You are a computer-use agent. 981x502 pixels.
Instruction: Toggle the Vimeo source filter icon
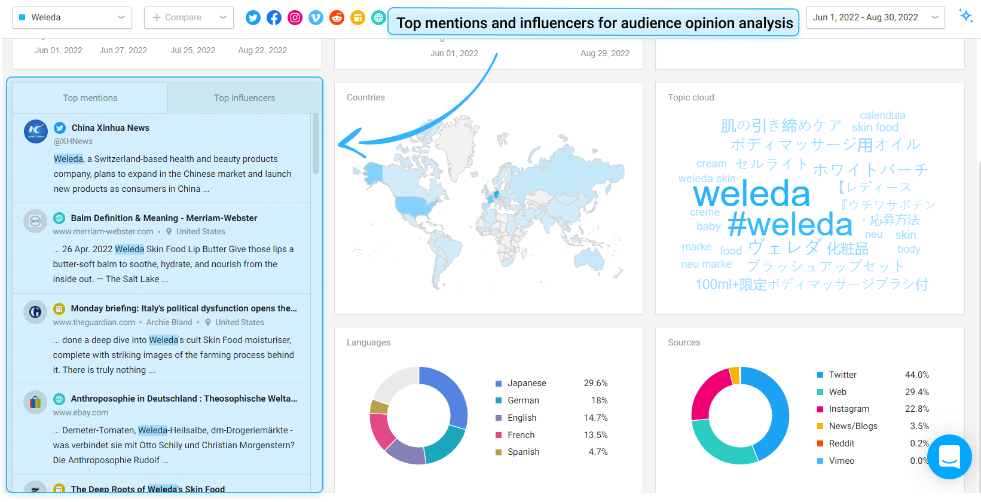tap(316, 18)
